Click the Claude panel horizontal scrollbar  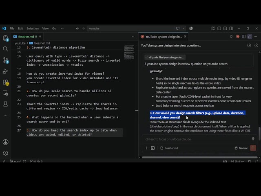[x=199, y=157]
